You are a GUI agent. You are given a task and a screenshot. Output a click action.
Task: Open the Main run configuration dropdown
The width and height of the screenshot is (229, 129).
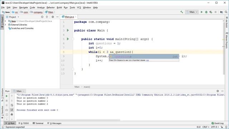click(192, 12)
